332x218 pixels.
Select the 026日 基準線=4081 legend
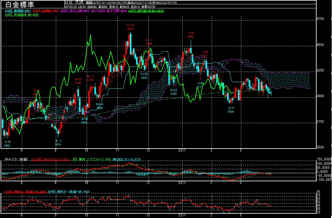[18, 10]
